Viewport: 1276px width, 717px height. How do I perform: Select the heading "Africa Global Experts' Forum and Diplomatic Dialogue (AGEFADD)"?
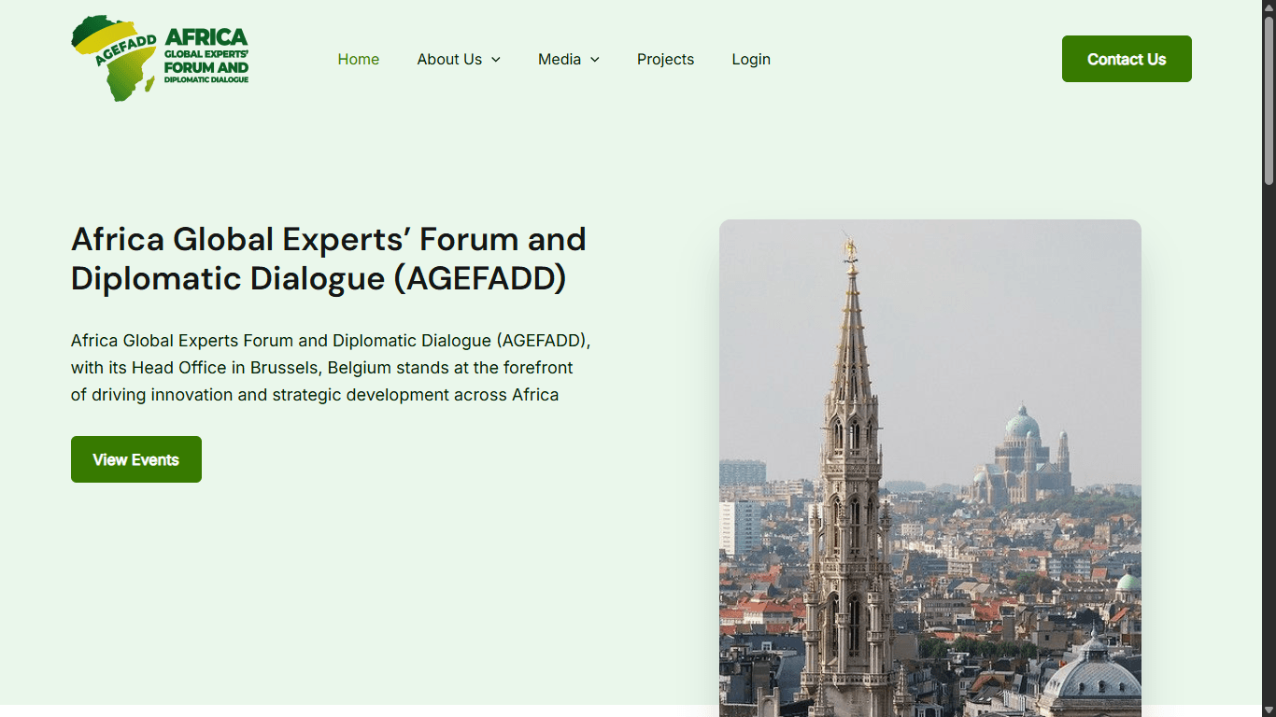pos(329,259)
